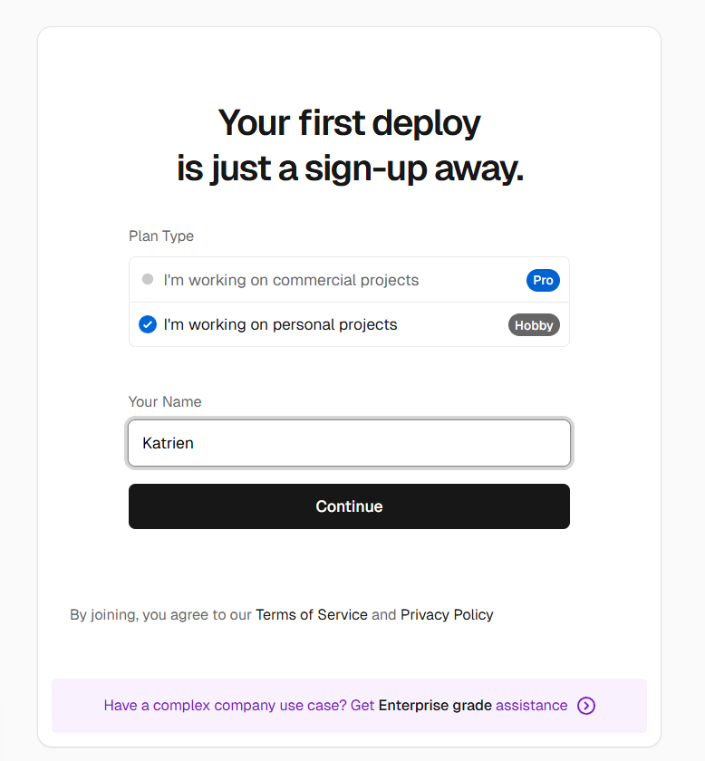The image size is (705, 761).
Task: Open the Privacy Policy link
Action: point(447,614)
